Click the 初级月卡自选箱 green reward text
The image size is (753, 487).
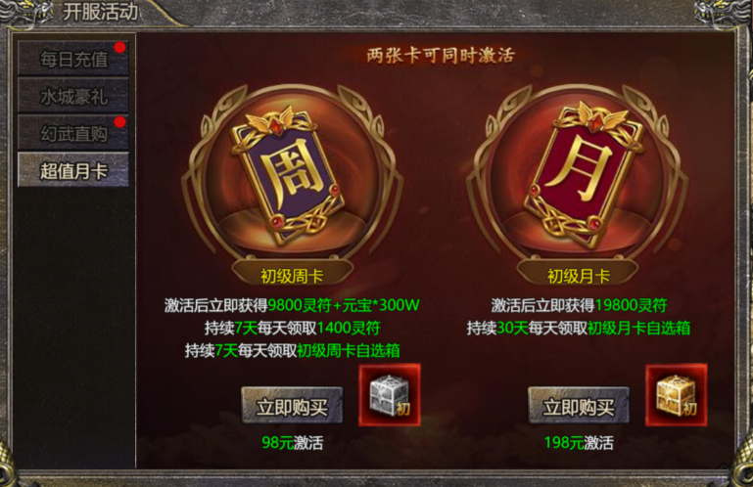click(638, 329)
